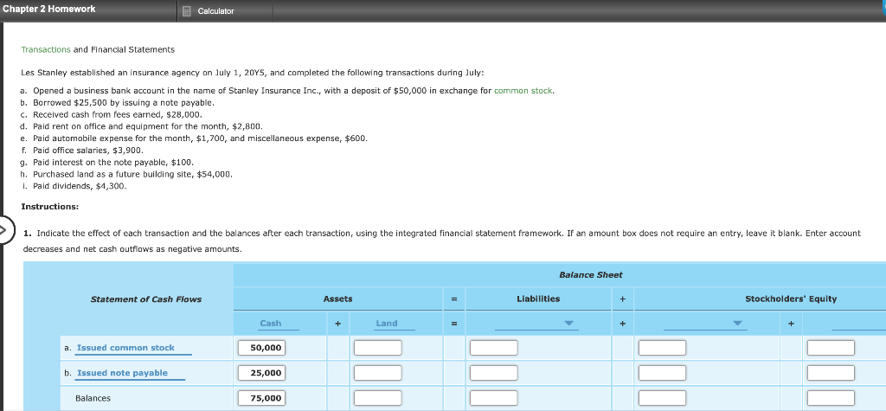Edit the Cash field showing 50,000
This screenshot has width=886, height=411.
pos(261,348)
